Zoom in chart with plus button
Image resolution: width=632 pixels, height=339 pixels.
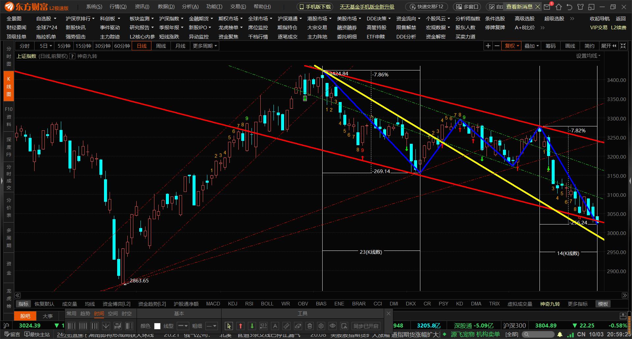tap(488, 46)
